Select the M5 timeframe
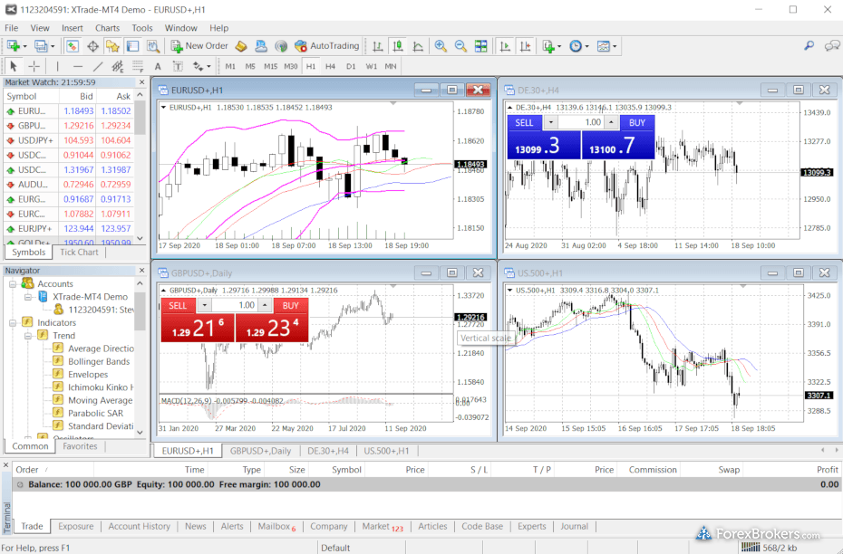 tap(250, 66)
